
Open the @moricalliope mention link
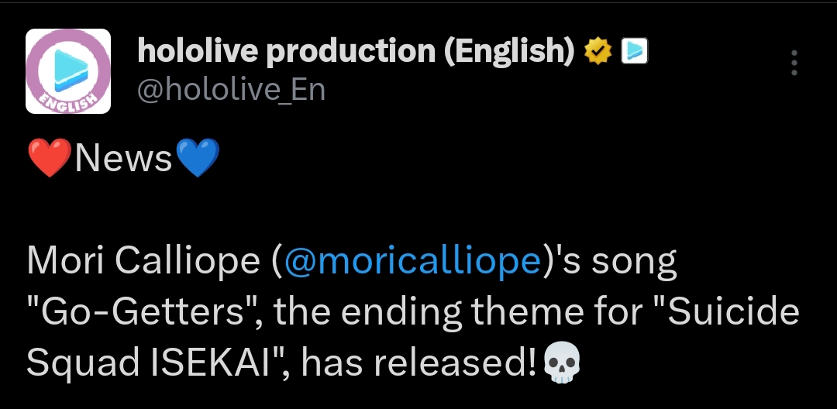412,262
